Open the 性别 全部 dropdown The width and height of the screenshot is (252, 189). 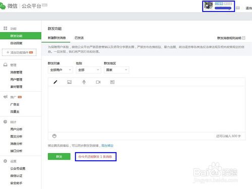point(88,70)
